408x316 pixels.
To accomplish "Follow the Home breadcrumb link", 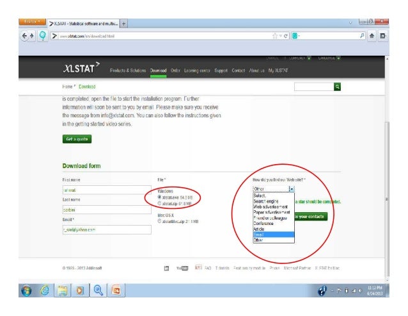I will click(x=67, y=87).
